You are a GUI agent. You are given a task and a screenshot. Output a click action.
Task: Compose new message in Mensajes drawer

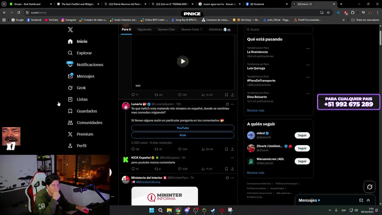pos(361,200)
